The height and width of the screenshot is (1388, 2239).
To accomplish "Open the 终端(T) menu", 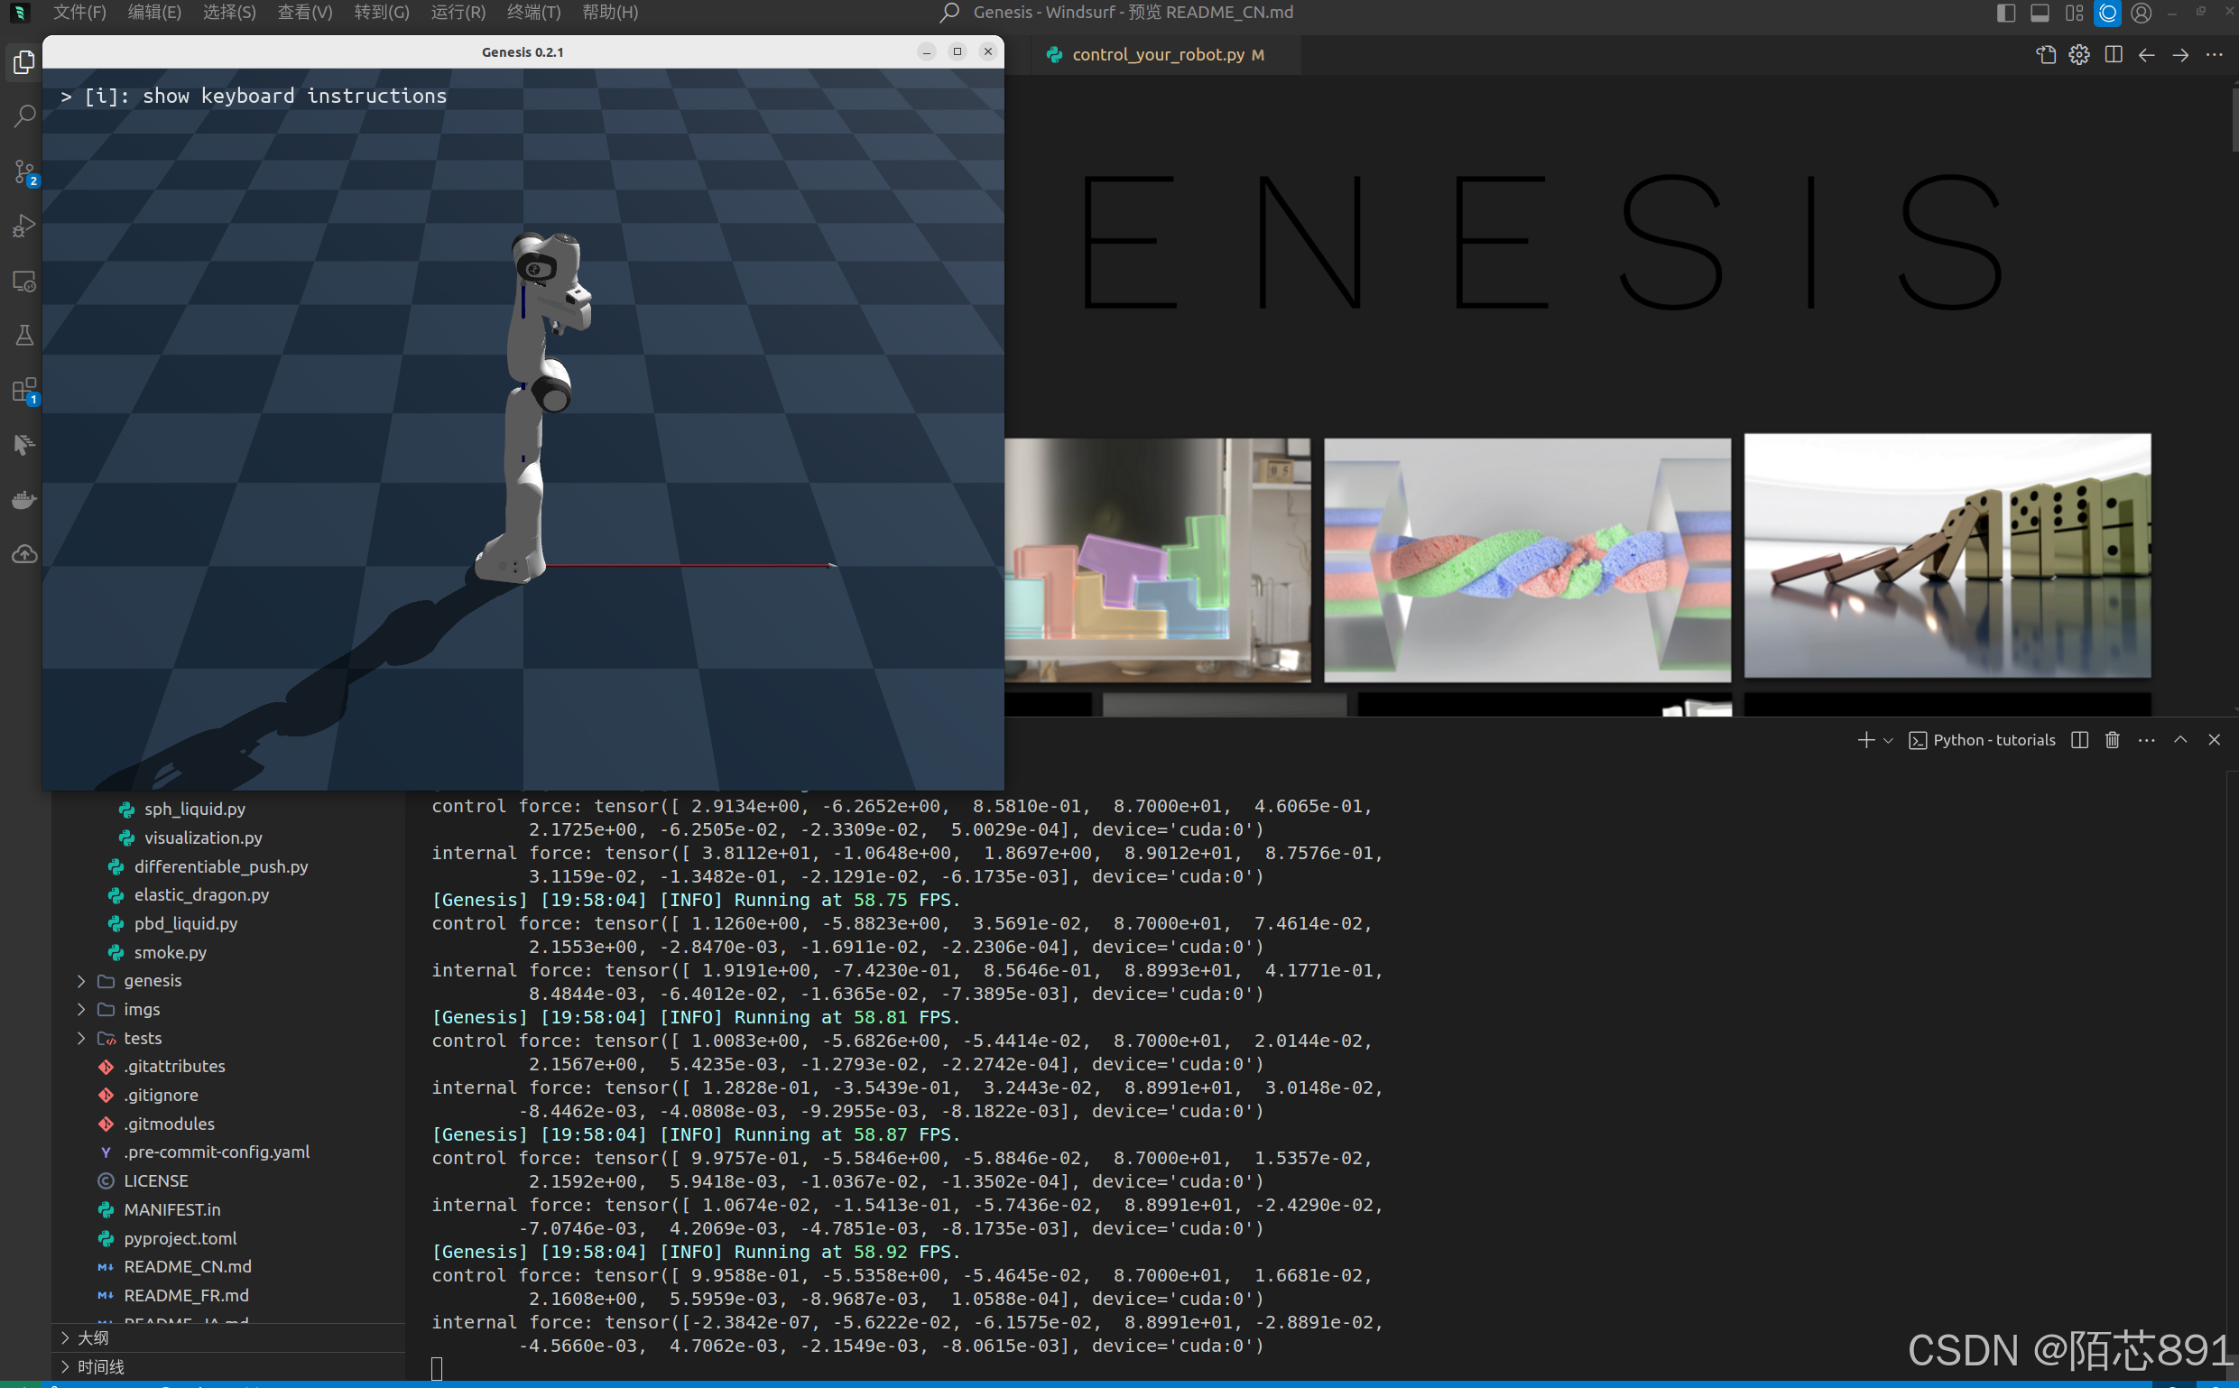I will pos(533,13).
